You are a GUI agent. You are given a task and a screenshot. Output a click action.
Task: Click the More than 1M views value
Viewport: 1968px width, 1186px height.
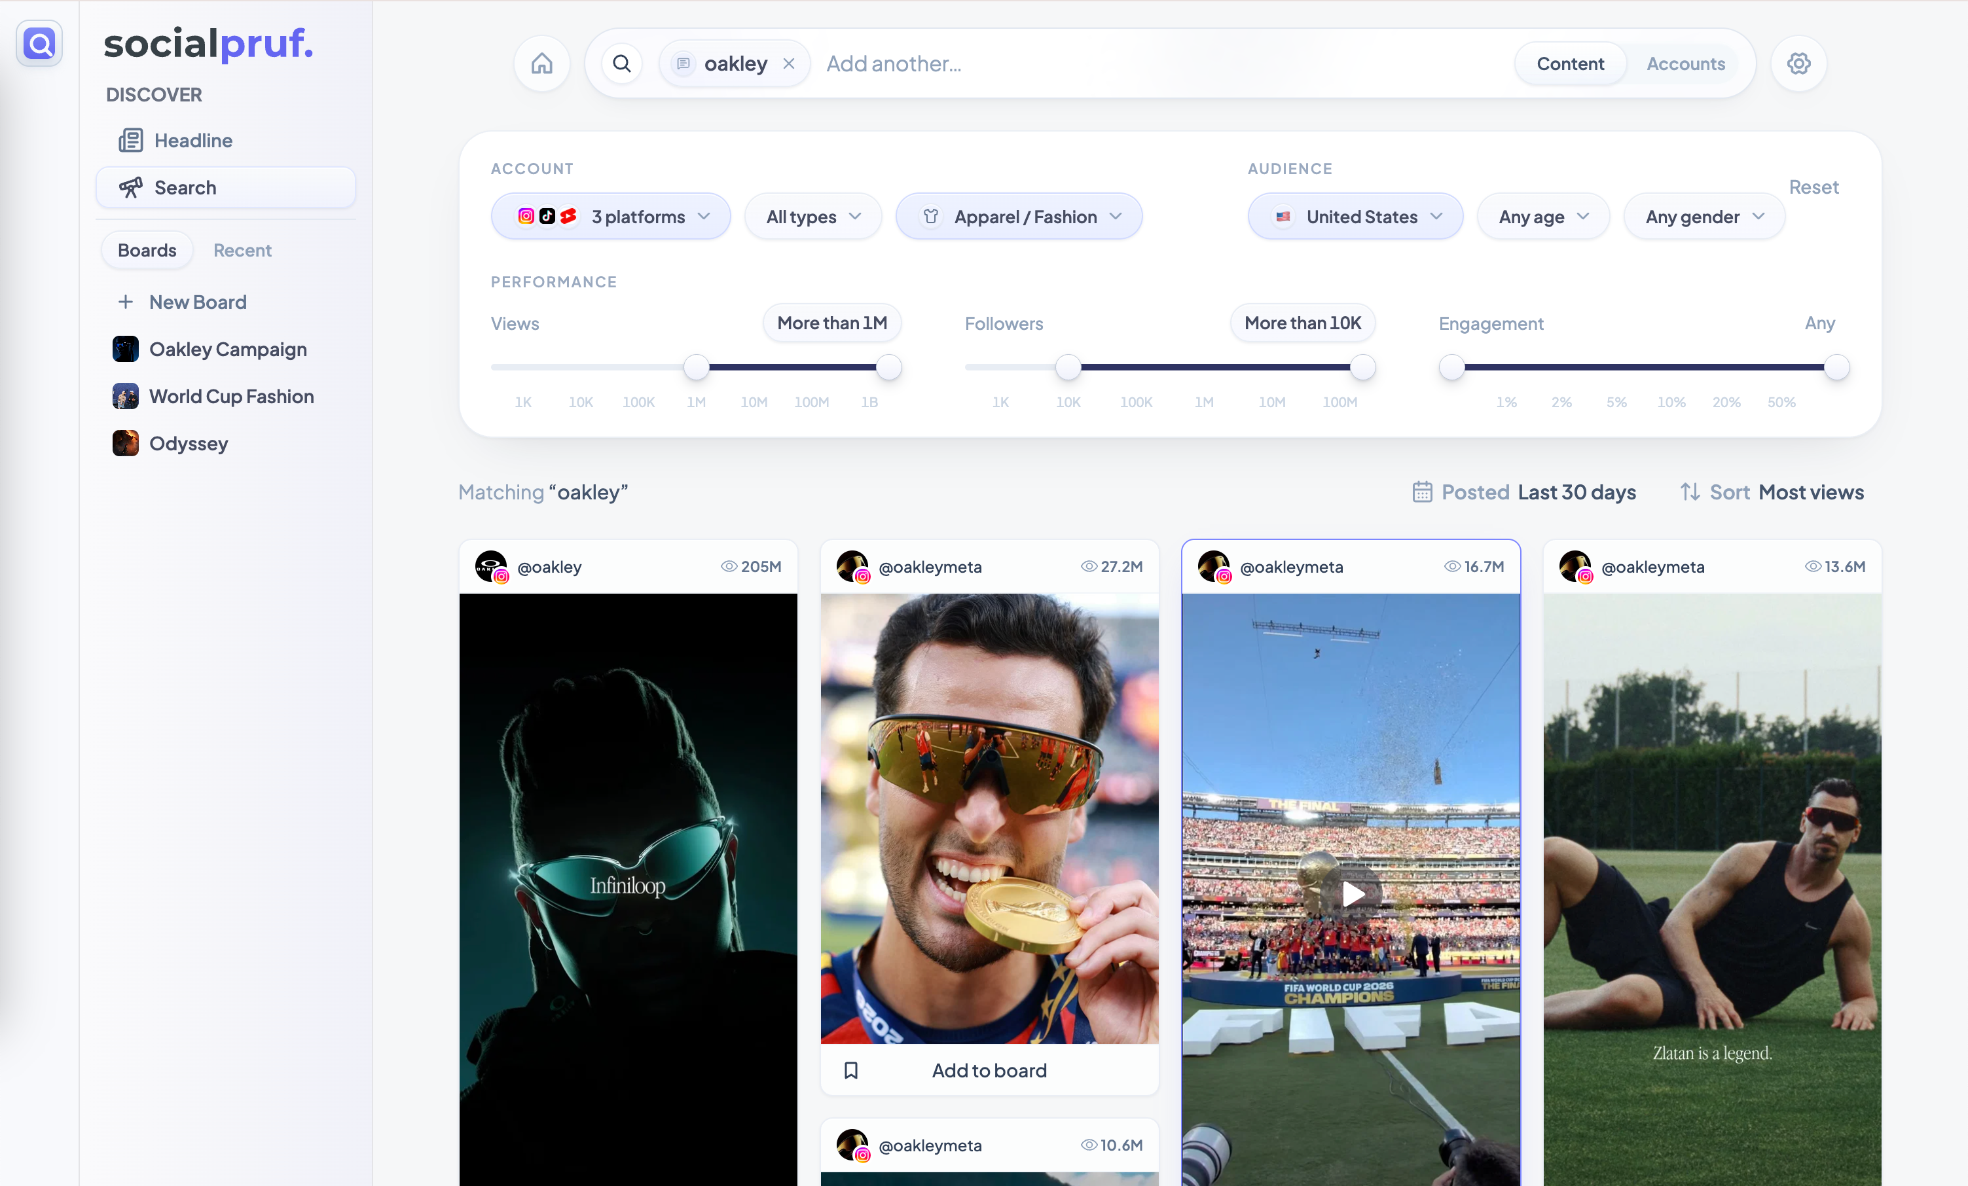[x=832, y=323]
